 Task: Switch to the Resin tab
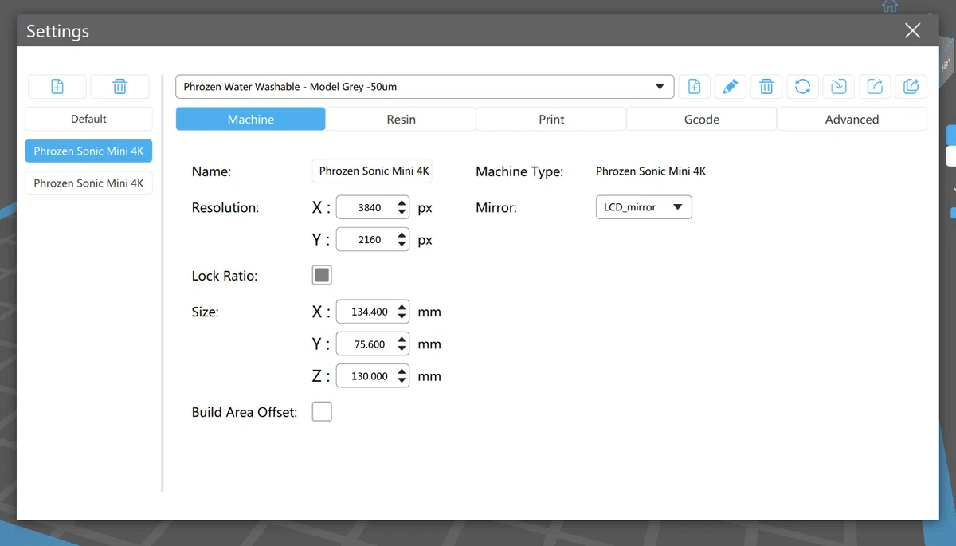click(401, 120)
